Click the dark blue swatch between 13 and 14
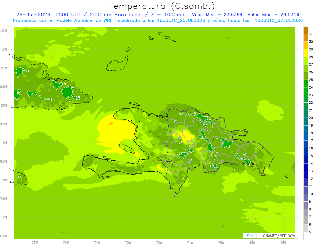This screenshot has height=246, width=318. click(x=306, y=167)
